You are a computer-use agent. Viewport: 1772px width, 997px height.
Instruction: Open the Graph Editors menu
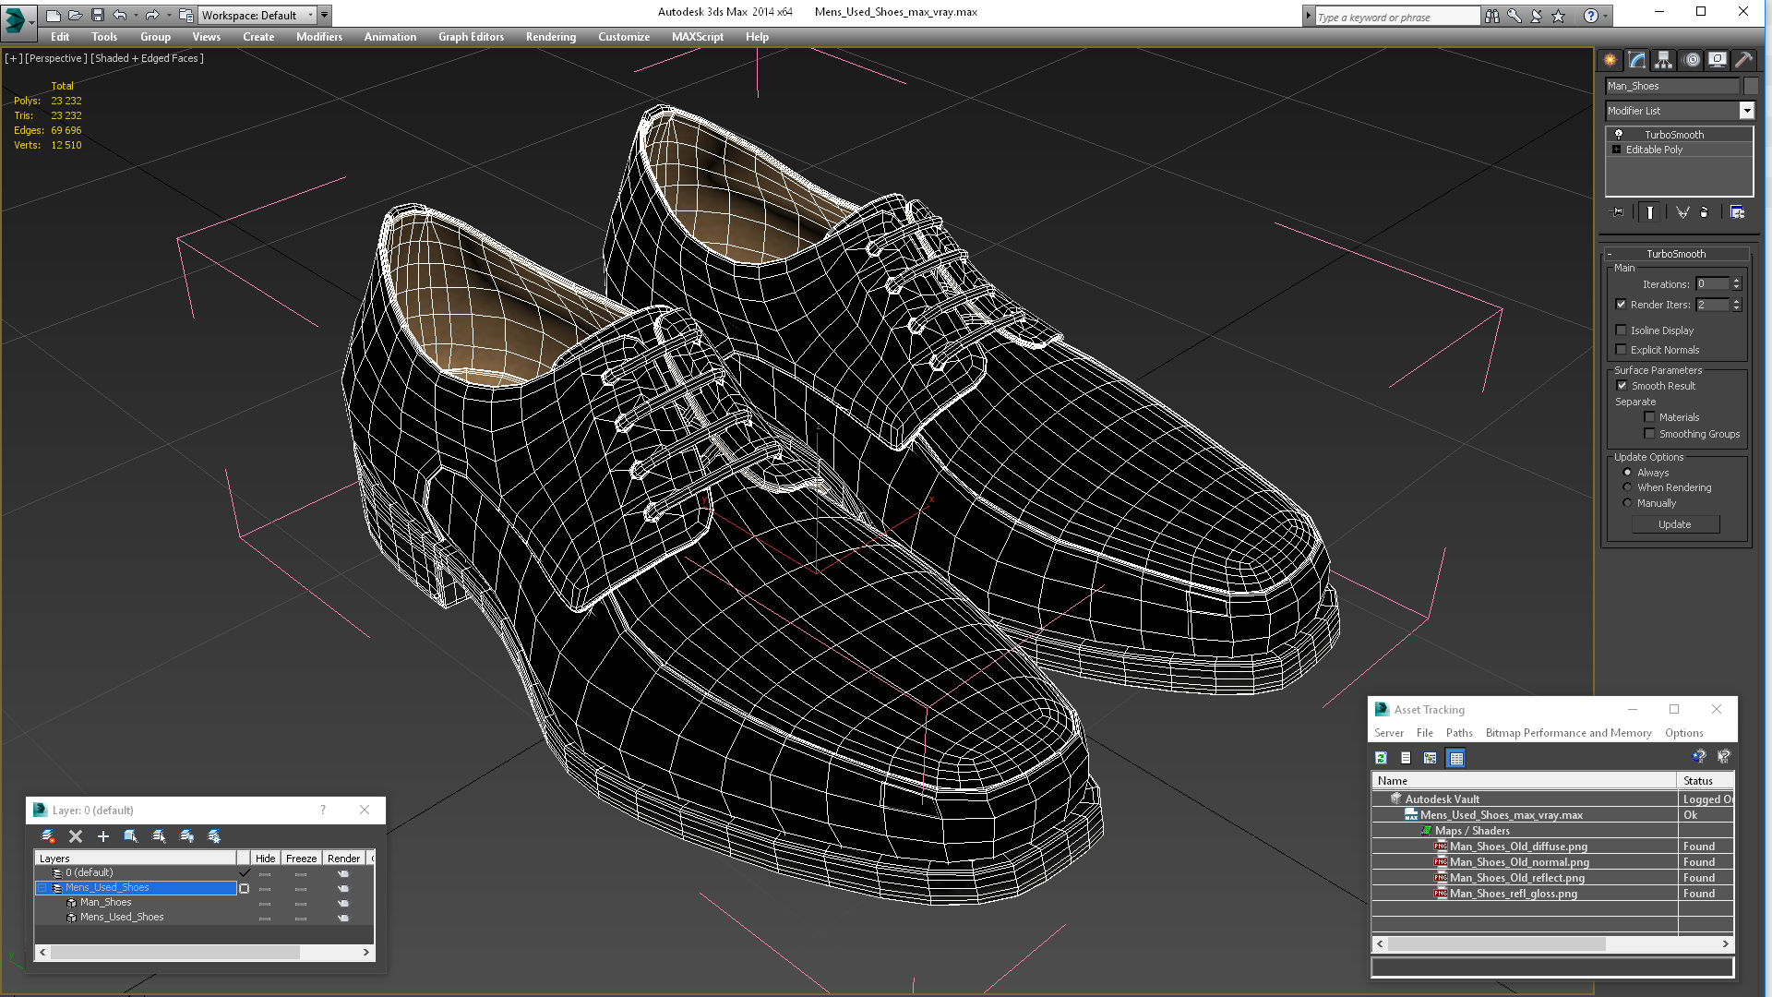click(471, 37)
